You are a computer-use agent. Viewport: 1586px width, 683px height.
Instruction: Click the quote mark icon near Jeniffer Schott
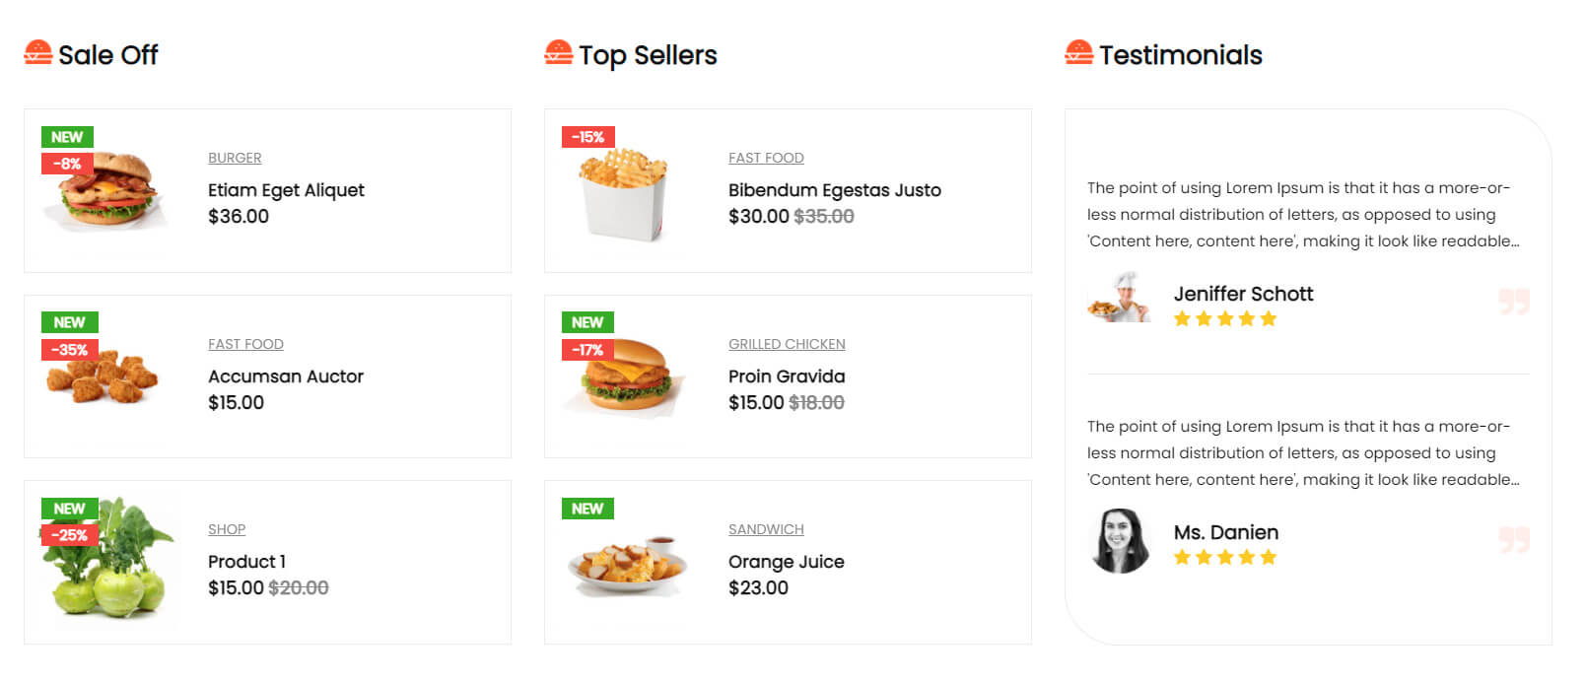point(1513,301)
